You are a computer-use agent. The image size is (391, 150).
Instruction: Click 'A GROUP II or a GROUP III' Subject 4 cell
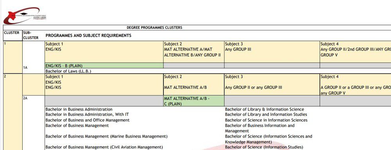(x=355, y=85)
